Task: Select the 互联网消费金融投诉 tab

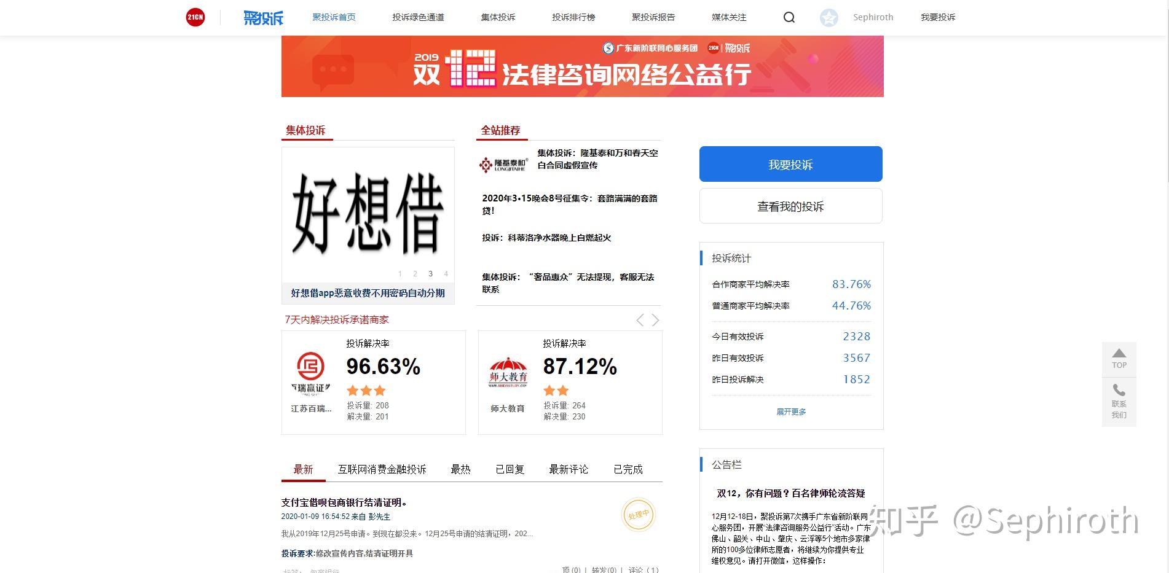Action: 382,469
